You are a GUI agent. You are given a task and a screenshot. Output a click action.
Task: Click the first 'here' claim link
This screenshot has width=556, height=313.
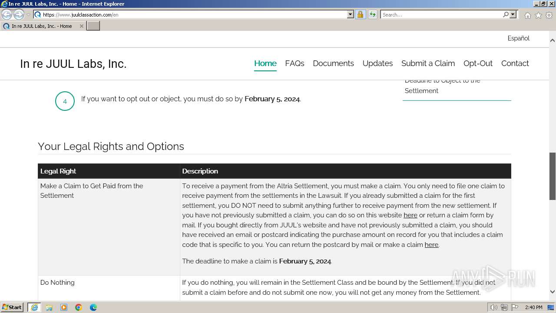coord(410,215)
